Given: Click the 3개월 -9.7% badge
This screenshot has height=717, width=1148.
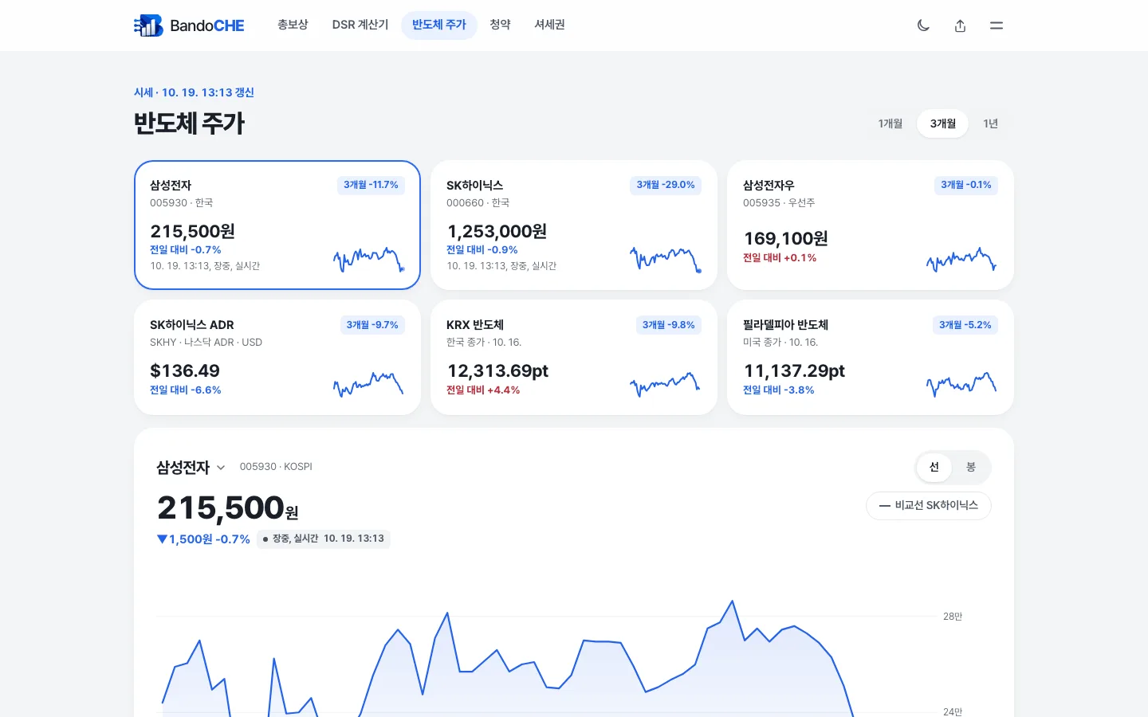Looking at the screenshot, I should [x=372, y=325].
